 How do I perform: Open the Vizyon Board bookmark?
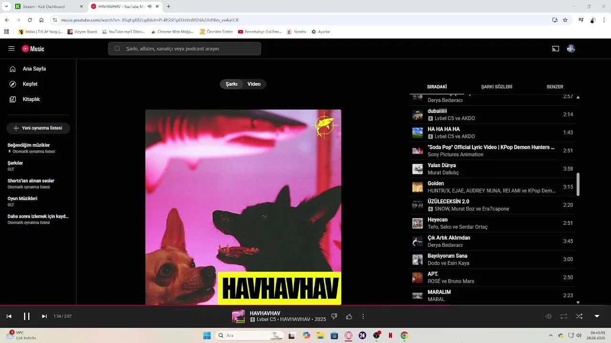(x=82, y=32)
